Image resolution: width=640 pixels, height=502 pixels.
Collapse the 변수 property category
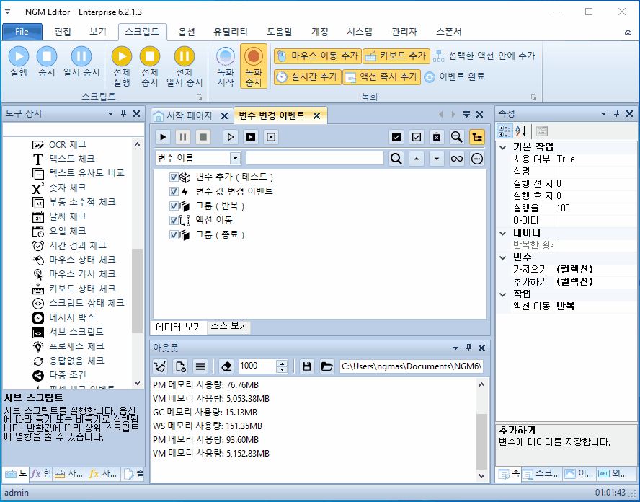503,257
